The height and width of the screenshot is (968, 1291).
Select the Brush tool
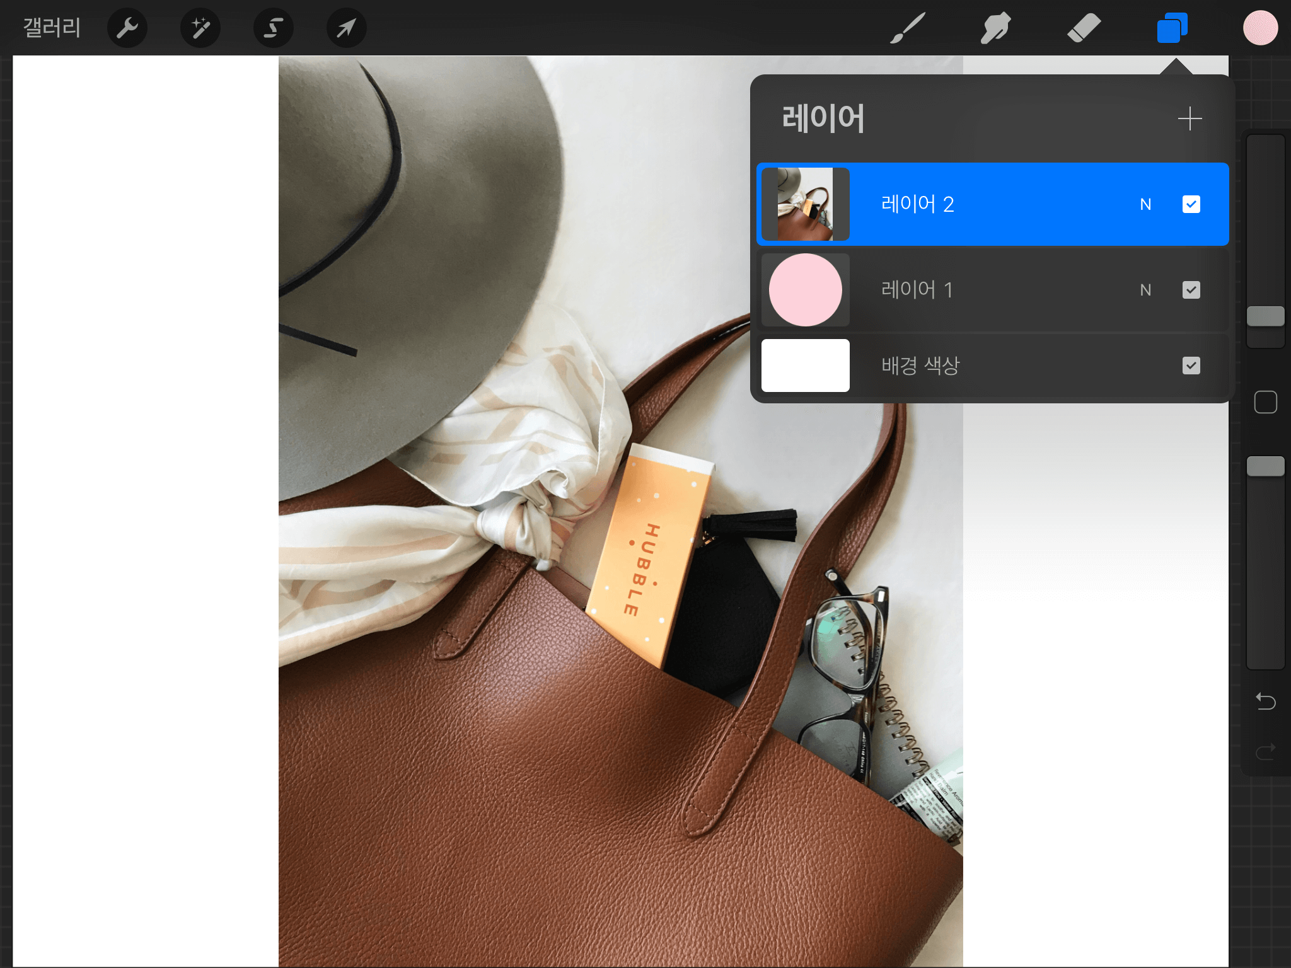pyautogui.click(x=908, y=28)
